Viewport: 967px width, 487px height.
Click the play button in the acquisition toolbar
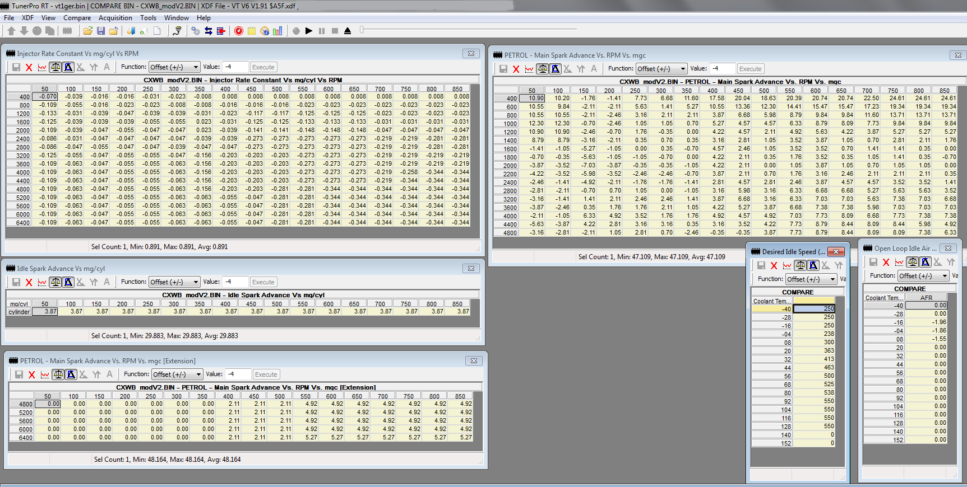[x=309, y=31]
